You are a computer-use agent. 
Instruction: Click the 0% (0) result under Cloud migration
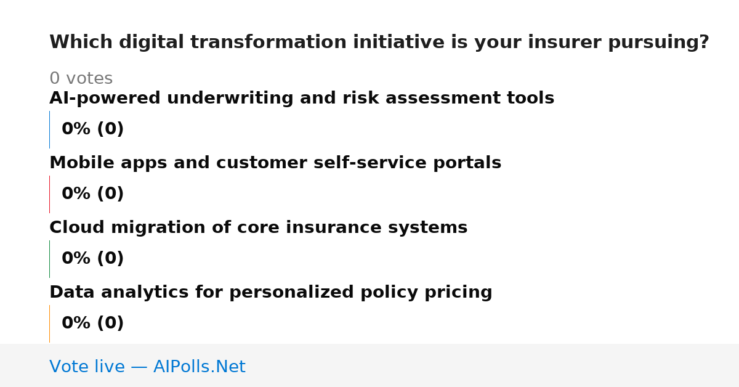pyautogui.click(x=93, y=259)
